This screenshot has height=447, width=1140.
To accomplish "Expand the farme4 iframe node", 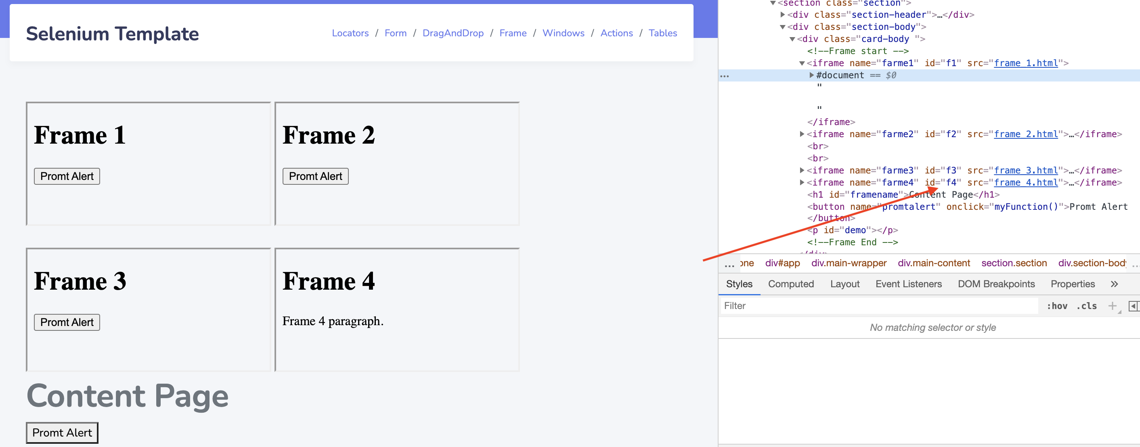I will [801, 182].
